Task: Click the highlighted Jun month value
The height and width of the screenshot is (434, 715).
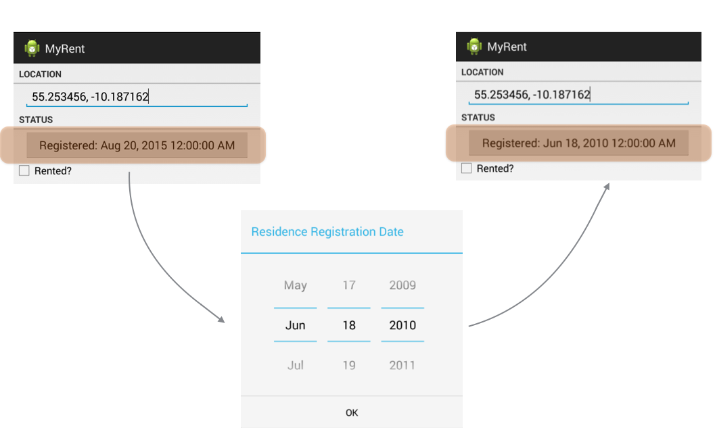Action: click(295, 325)
